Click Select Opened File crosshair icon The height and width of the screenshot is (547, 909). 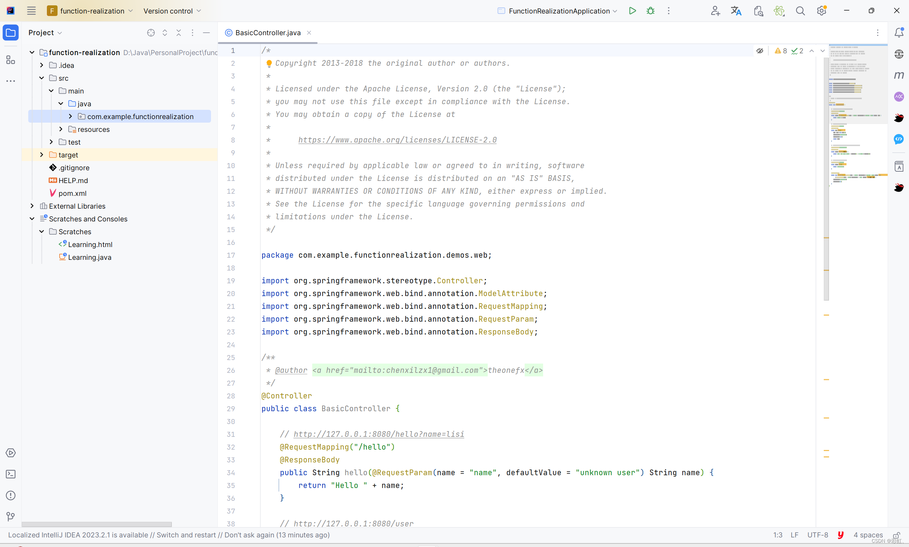(151, 32)
